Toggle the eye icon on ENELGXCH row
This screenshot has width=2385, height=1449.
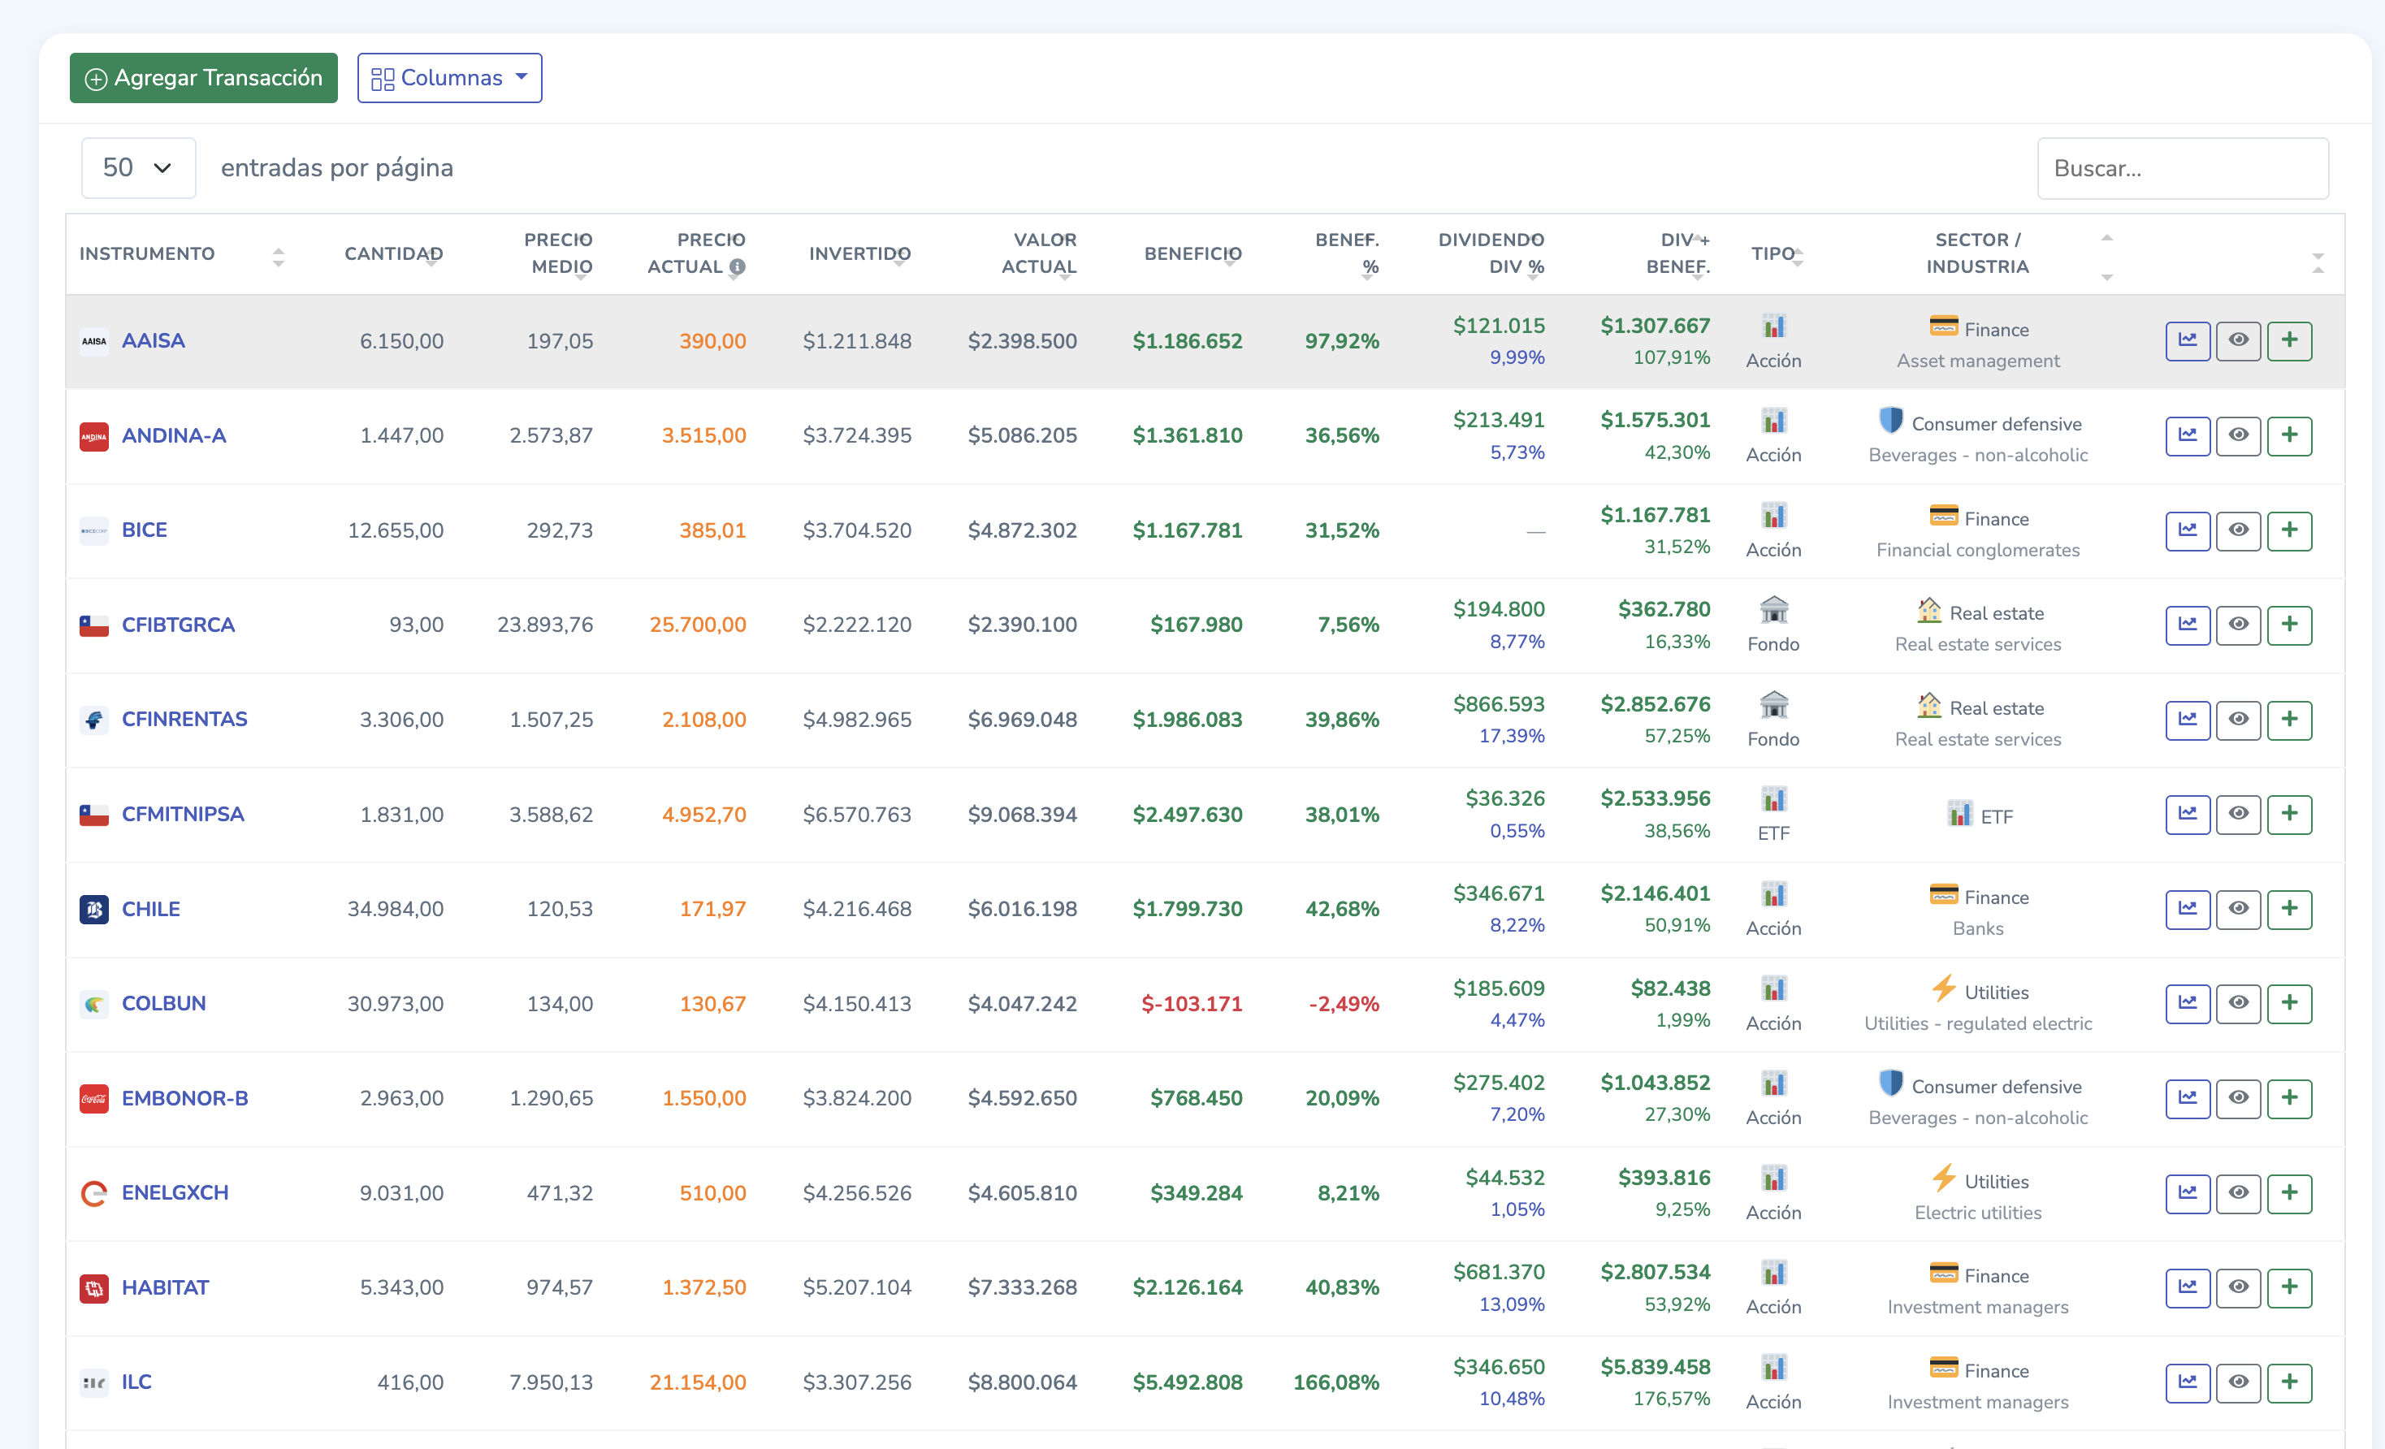[2238, 1192]
